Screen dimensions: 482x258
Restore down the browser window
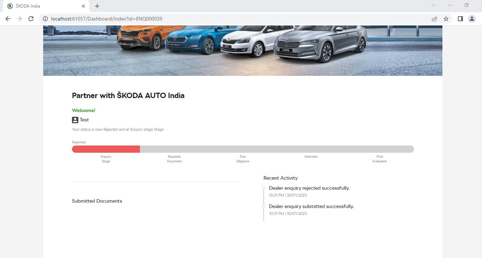coord(467,5)
